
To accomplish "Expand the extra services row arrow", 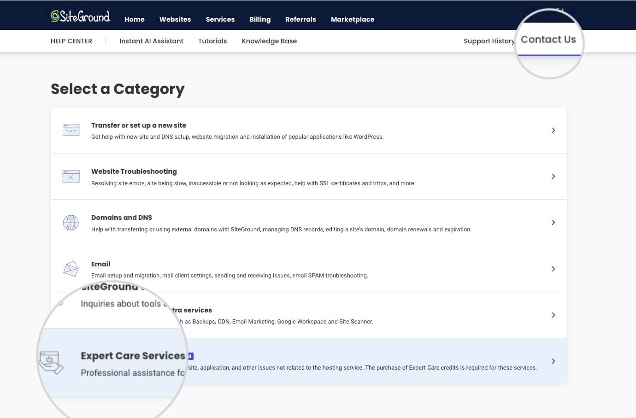I will (553, 315).
